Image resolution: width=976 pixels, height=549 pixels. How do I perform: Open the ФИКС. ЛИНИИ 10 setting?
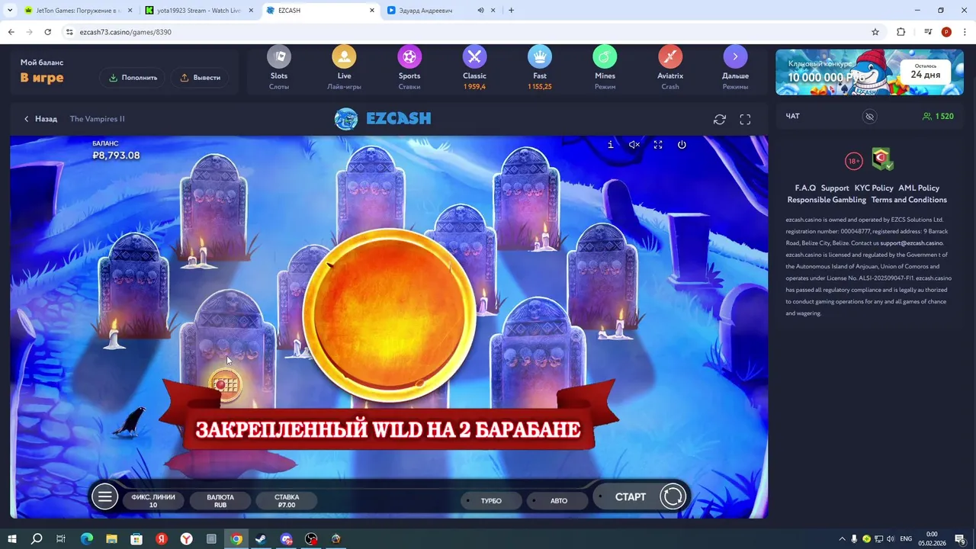153,501
